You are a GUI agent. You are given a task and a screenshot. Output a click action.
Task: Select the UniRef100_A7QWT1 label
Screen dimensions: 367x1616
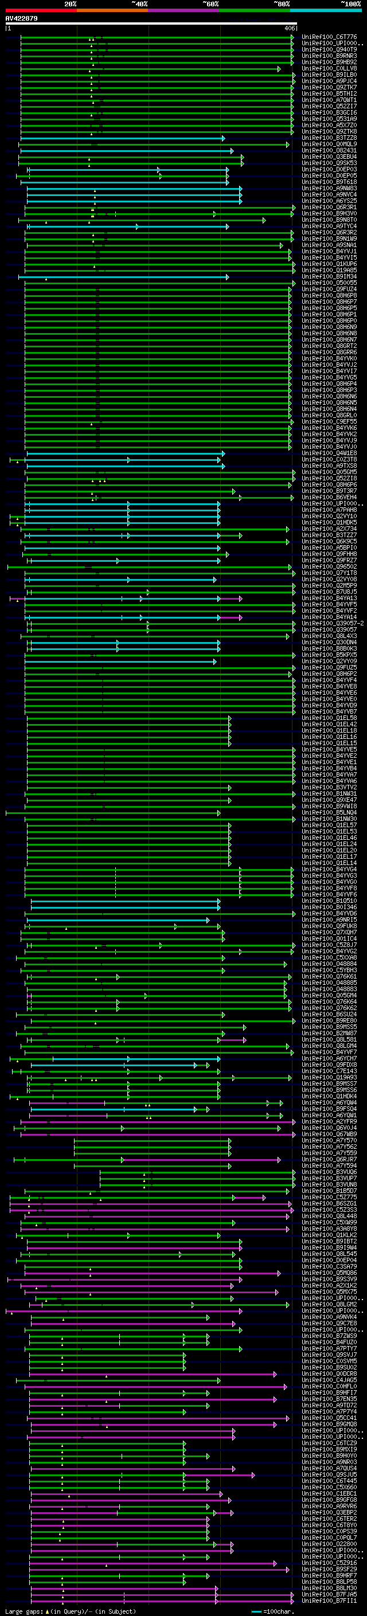pos(329,100)
